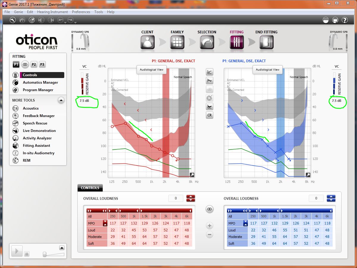
Task: Click the plus button between control tables
Action: pos(210,226)
